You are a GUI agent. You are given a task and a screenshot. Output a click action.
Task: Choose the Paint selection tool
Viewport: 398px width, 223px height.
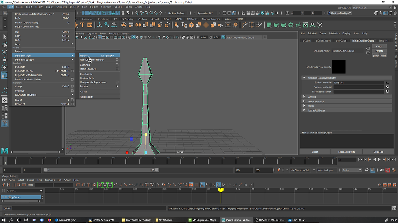point(4,52)
